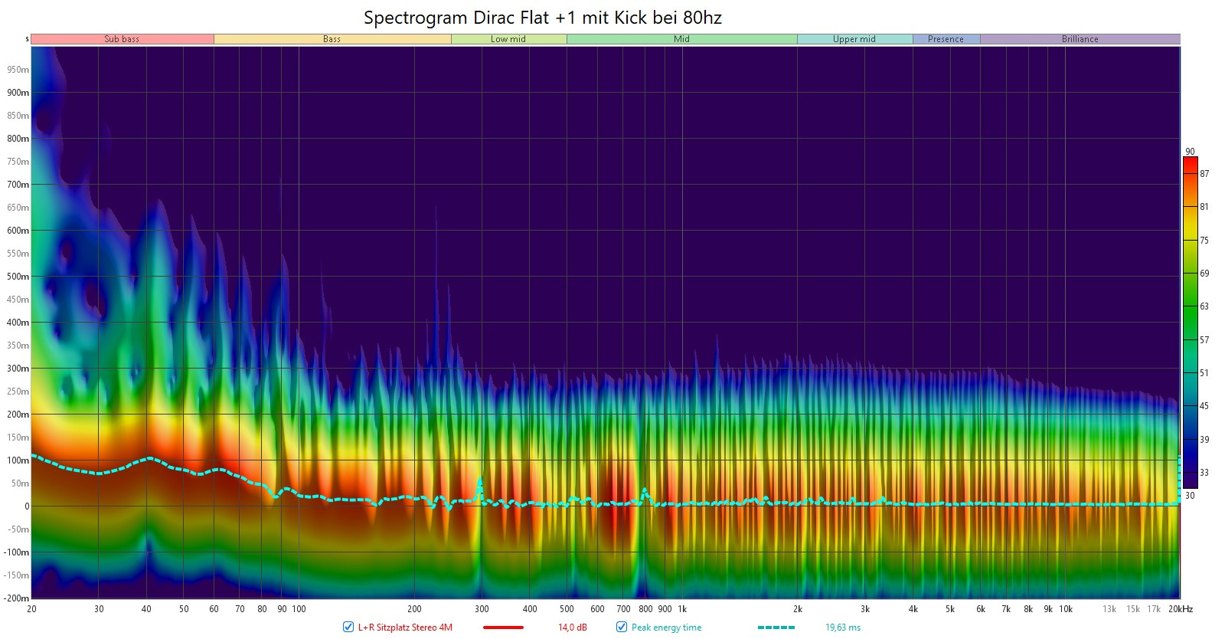Click the '69' colour scale label
The image size is (1225, 639).
(1204, 274)
